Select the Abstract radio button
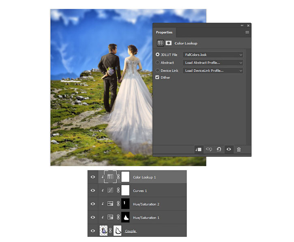This screenshot has height=242, width=294. (x=157, y=62)
